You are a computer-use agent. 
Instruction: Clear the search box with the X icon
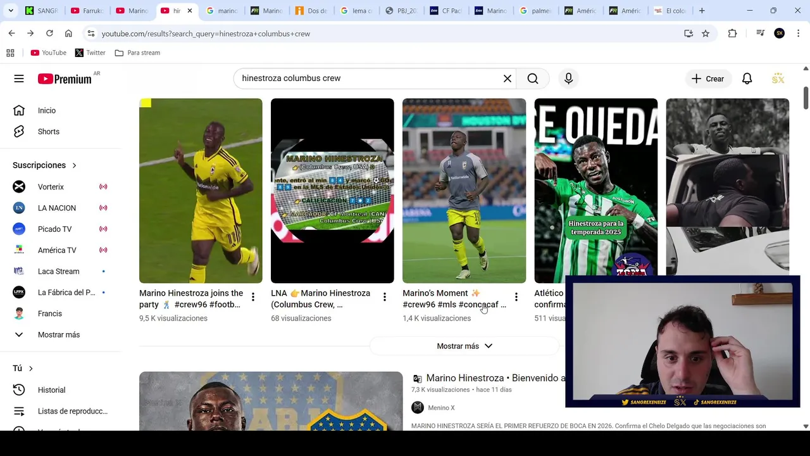tap(508, 79)
